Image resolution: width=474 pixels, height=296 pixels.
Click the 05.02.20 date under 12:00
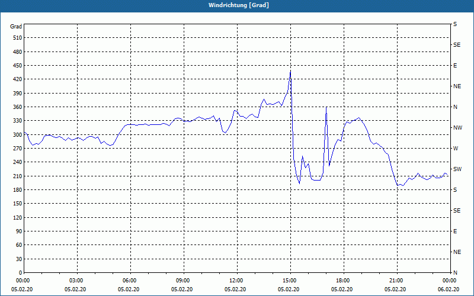(x=235, y=289)
